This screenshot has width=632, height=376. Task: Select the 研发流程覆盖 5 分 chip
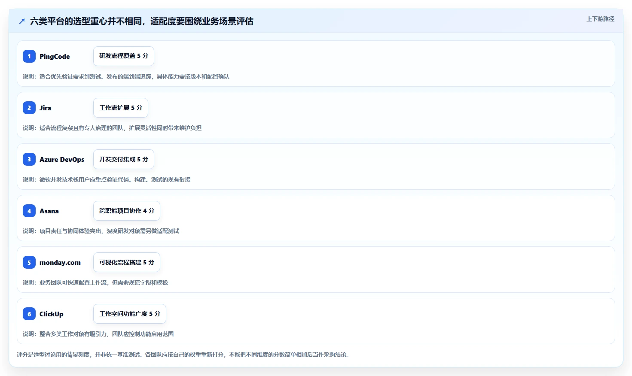point(124,56)
